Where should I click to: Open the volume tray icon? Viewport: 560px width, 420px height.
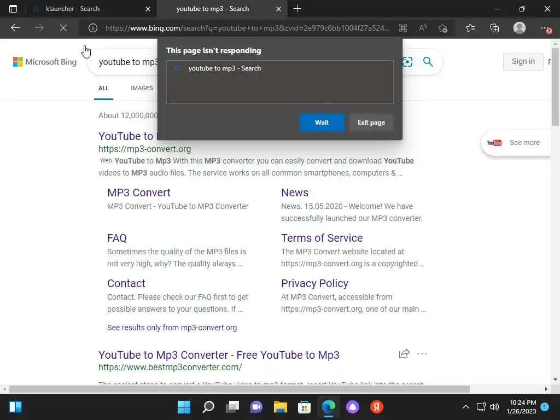[494, 407]
